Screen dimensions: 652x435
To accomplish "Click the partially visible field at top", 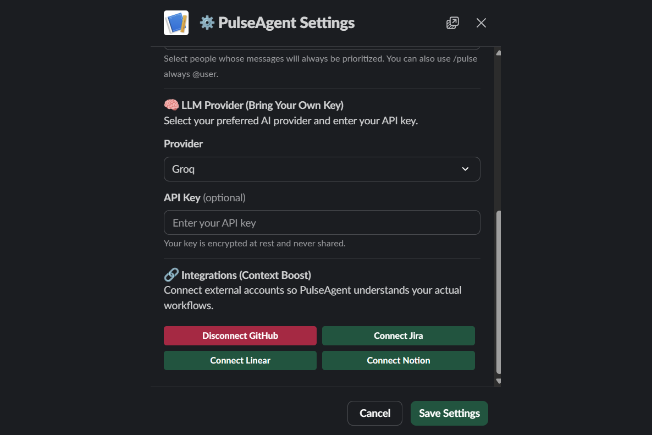I will 322,48.
